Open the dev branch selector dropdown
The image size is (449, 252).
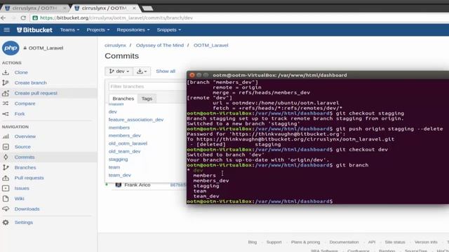pos(119,71)
